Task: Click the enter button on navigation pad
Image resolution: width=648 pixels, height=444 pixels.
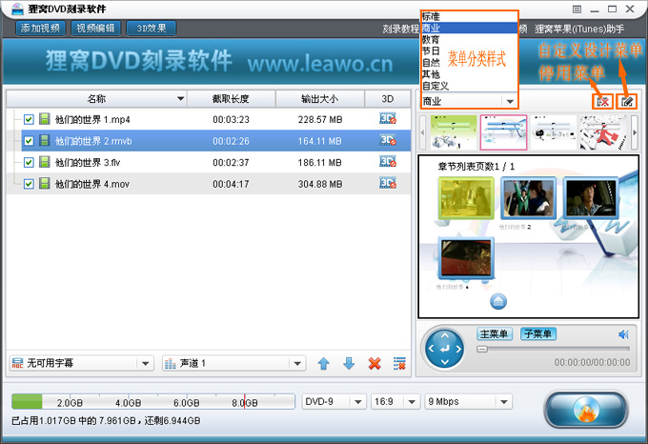Action: pos(445,349)
